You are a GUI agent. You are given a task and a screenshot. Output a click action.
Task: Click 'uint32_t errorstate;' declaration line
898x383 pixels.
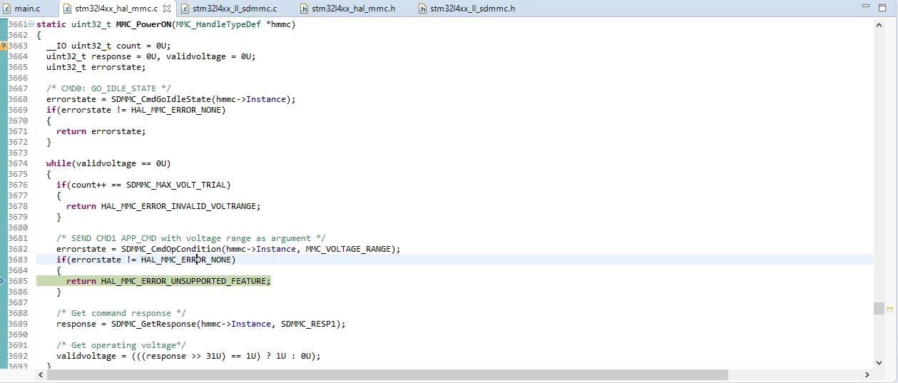(96, 67)
